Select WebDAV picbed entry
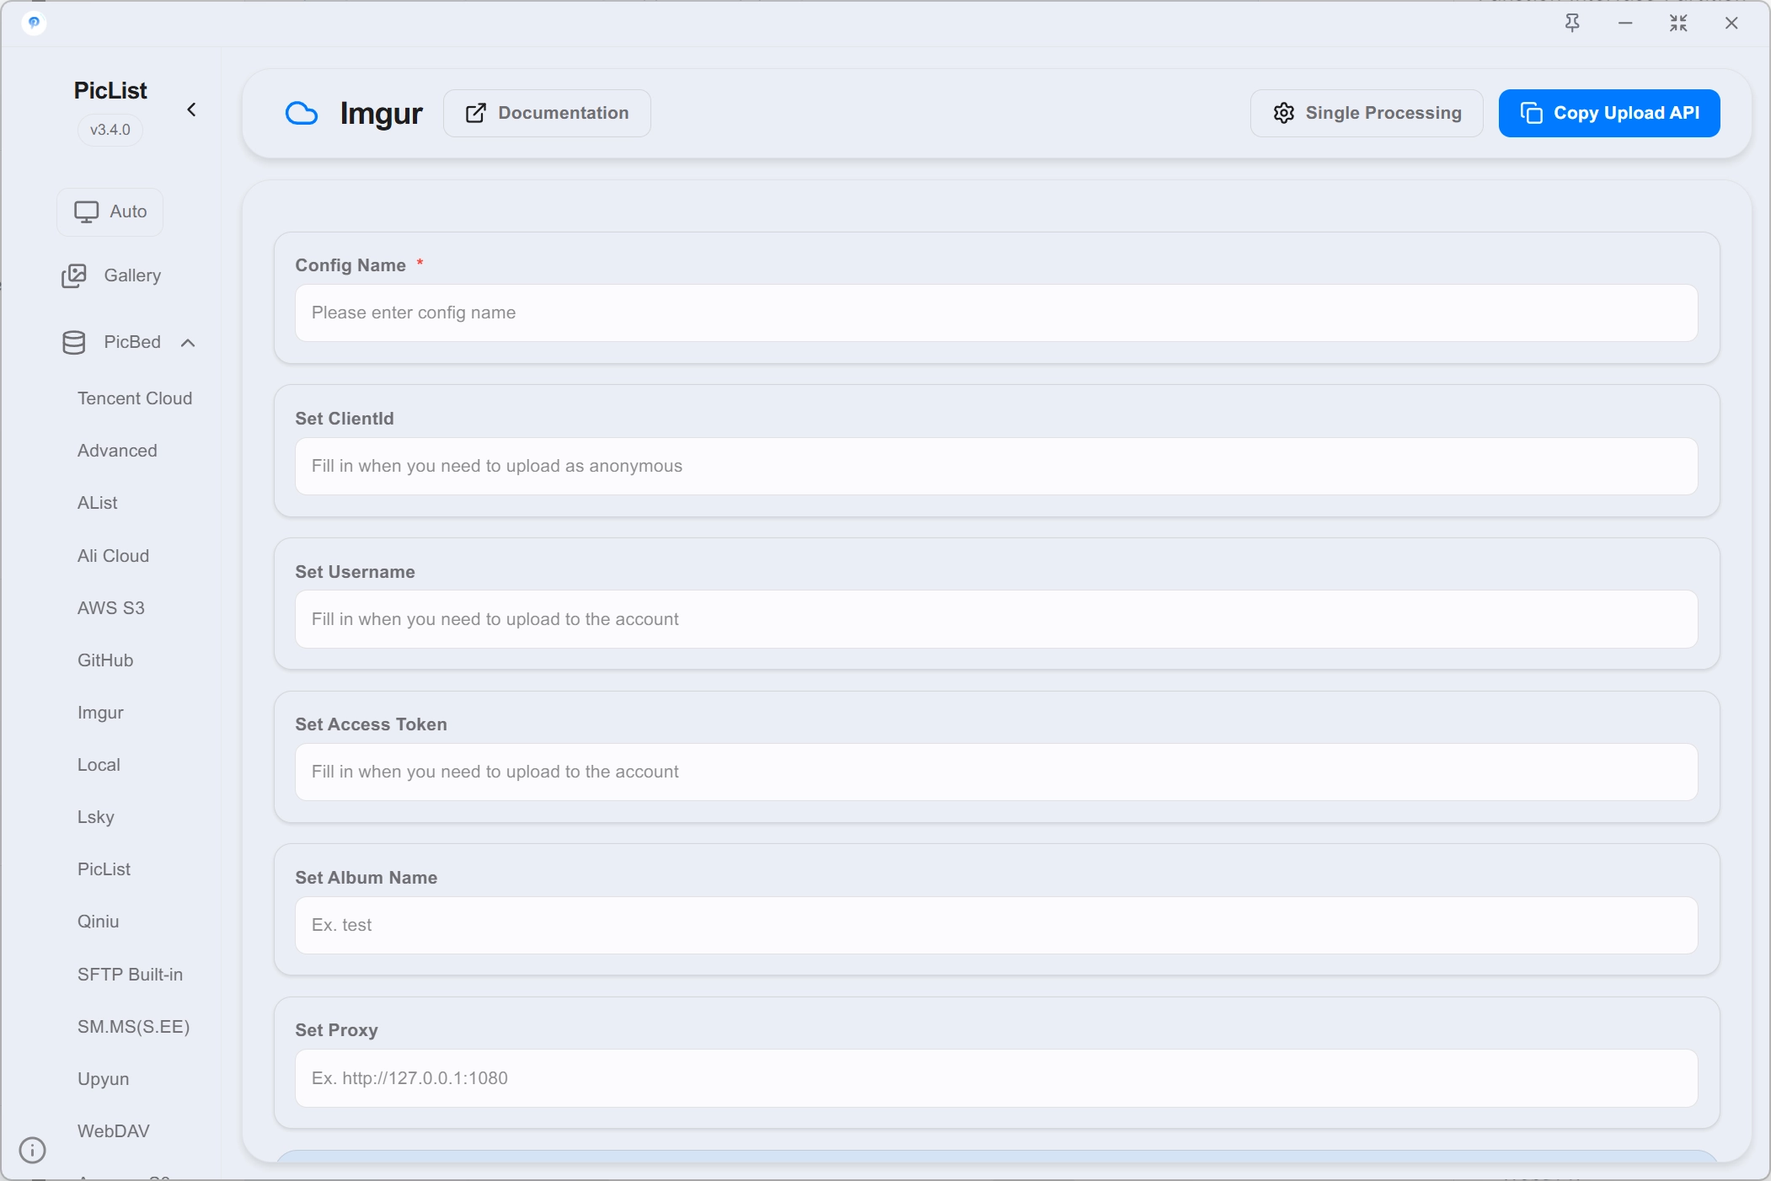 [x=114, y=1131]
